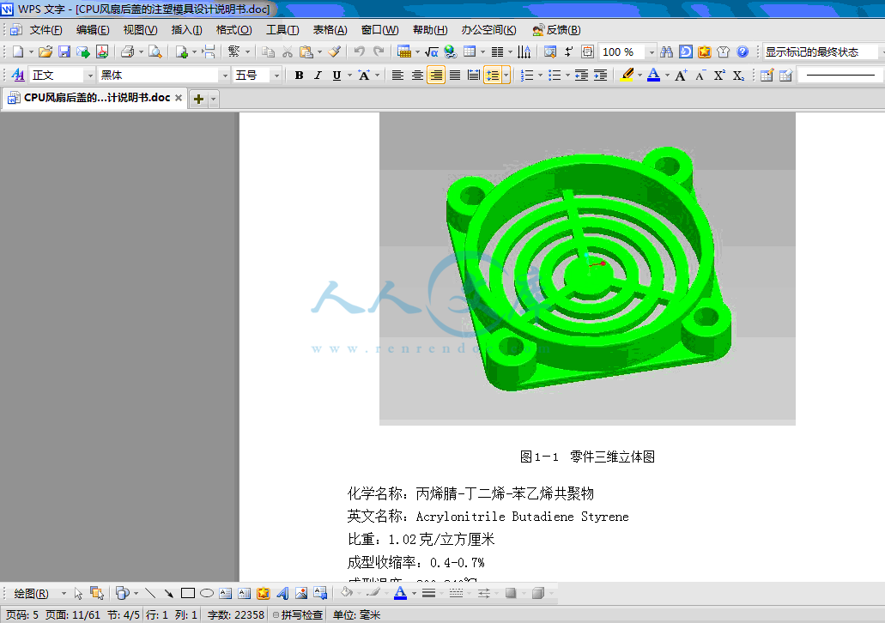Open the 插入 menu
Image resolution: width=885 pixels, height=623 pixels.
pos(187,30)
